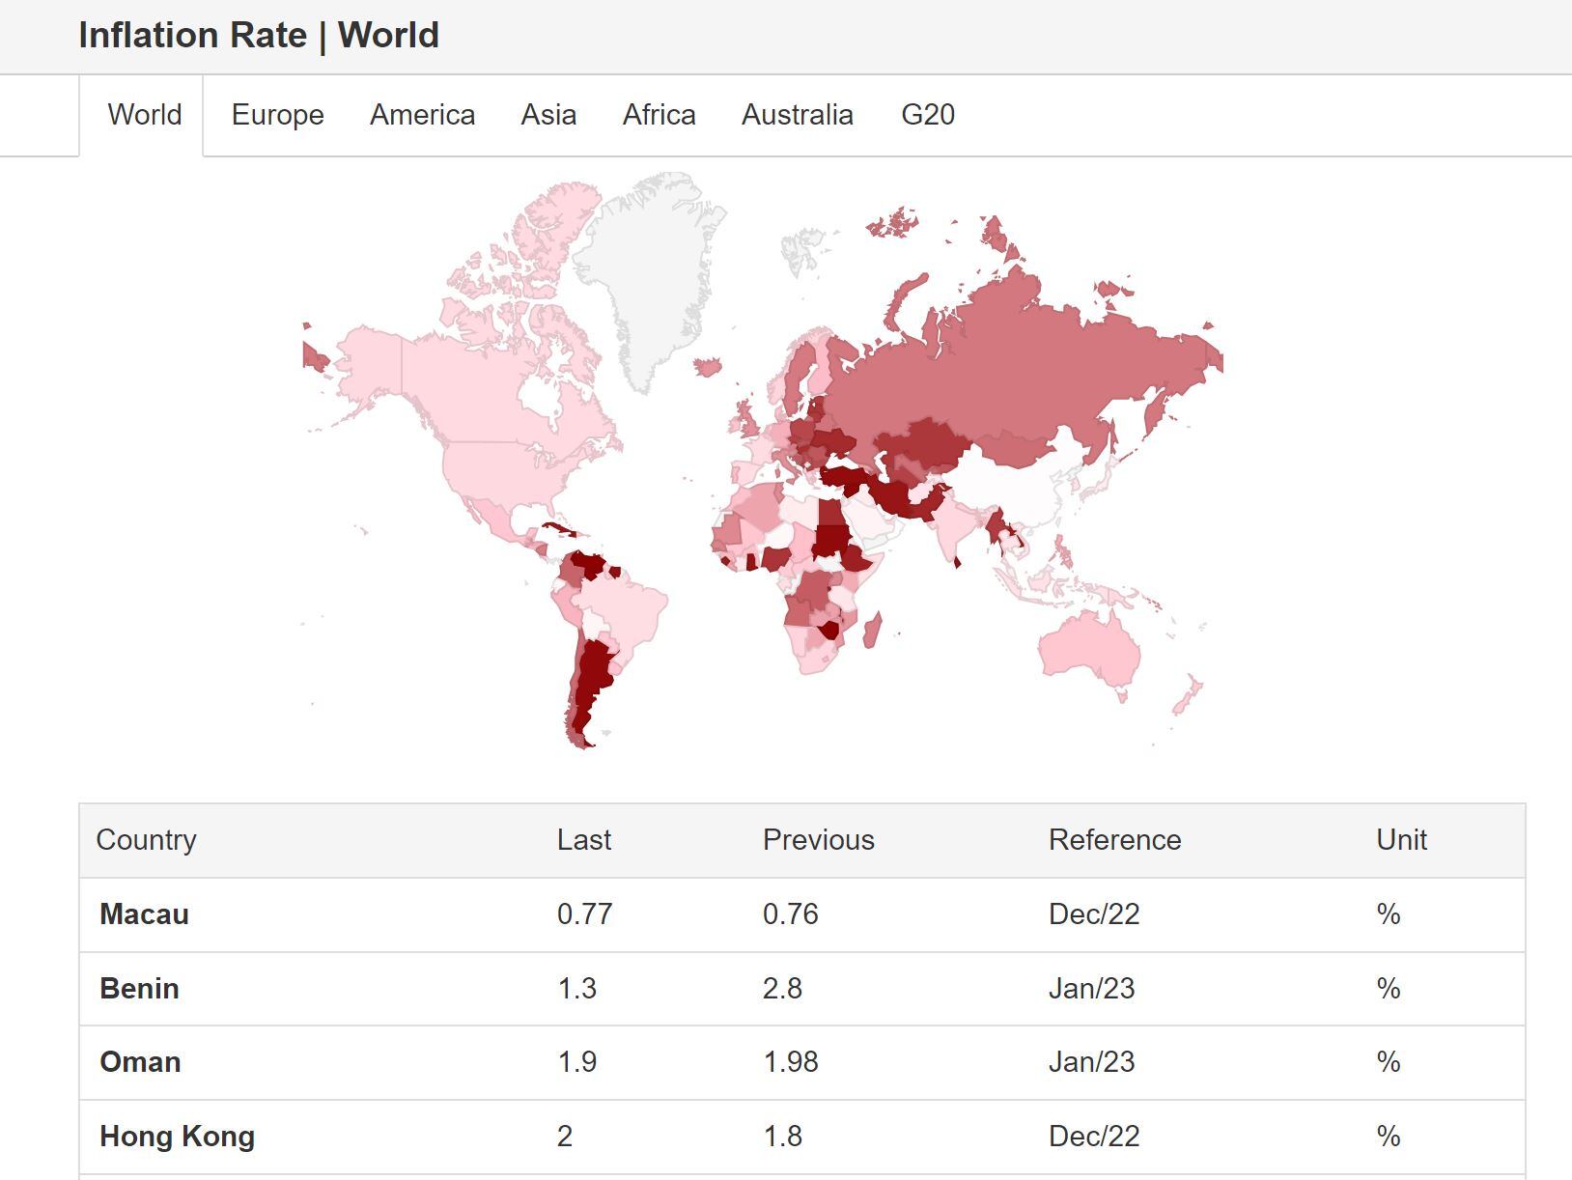Open the G20 tab
This screenshot has width=1572, height=1180.
point(927,115)
